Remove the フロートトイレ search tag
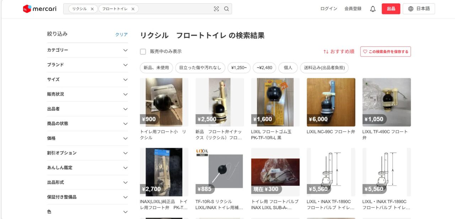Screen dimensions: 455x219 [133, 9]
